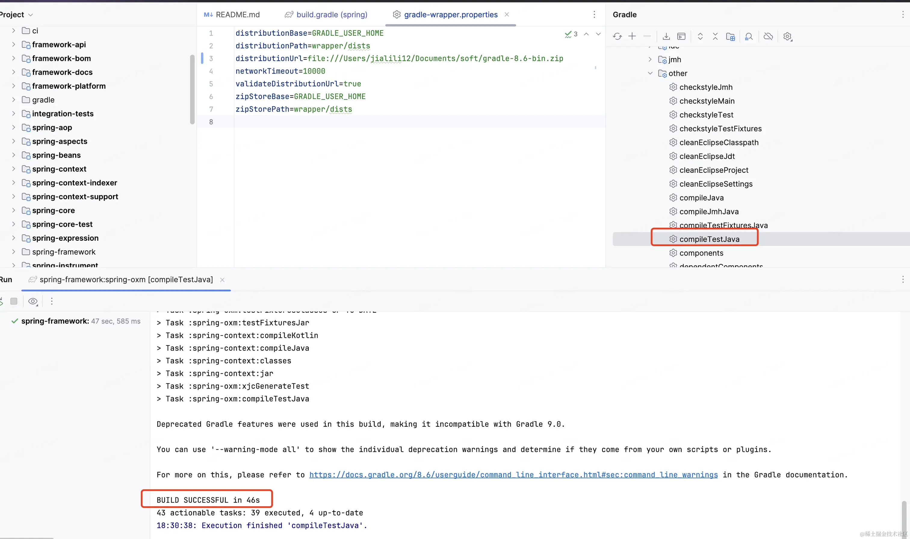This screenshot has width=910, height=539.
Task: Switch to the README.md tab
Action: click(x=237, y=15)
